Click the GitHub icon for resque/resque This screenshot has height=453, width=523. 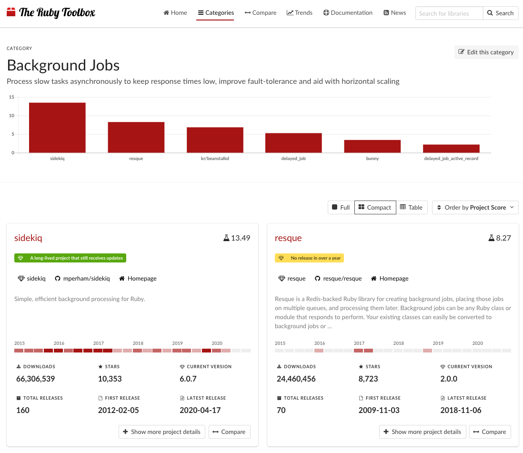click(x=318, y=279)
